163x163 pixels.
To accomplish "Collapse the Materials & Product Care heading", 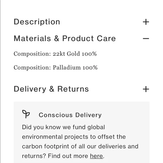I will [65, 39].
